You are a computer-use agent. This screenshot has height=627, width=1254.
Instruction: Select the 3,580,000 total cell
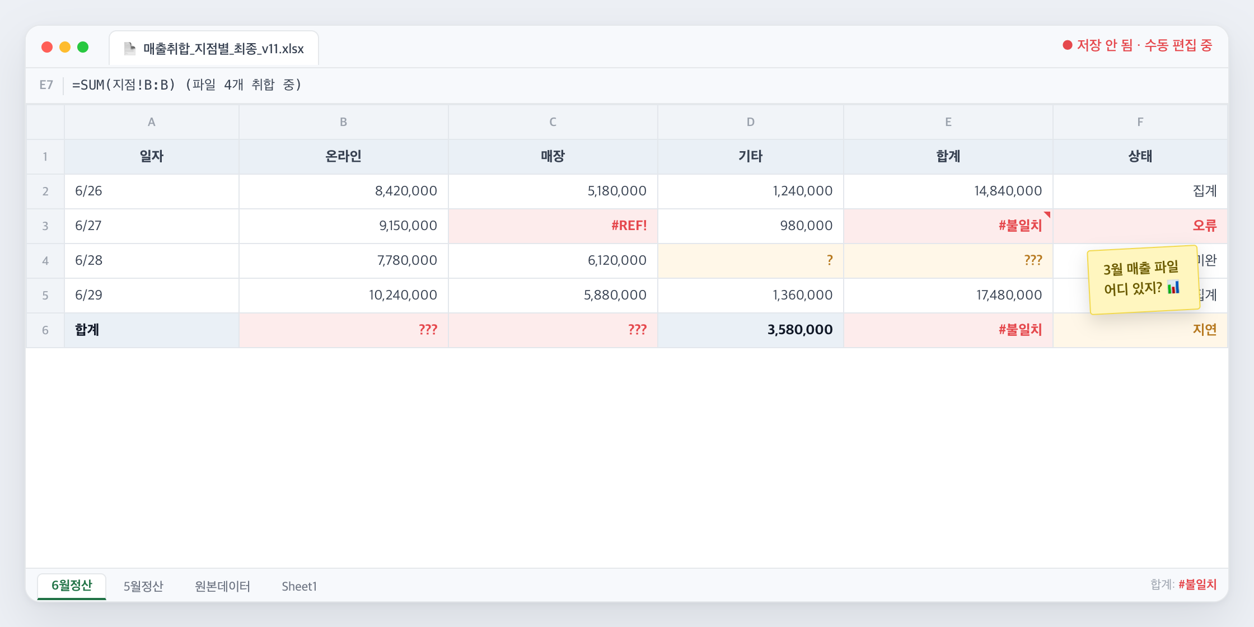(x=750, y=330)
